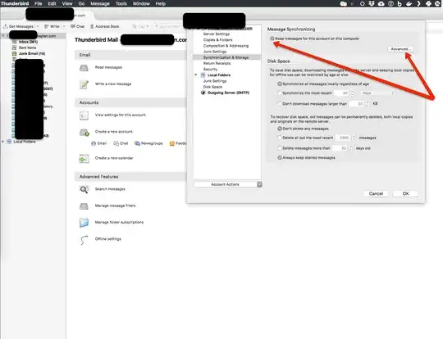Click the Local Folders icon in folder pane

9,142
